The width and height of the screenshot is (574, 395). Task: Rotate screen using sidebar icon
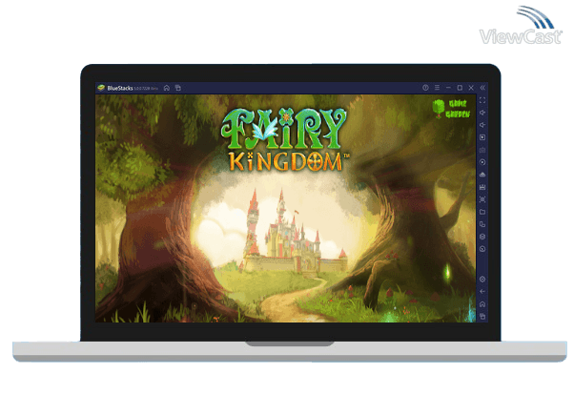482,224
